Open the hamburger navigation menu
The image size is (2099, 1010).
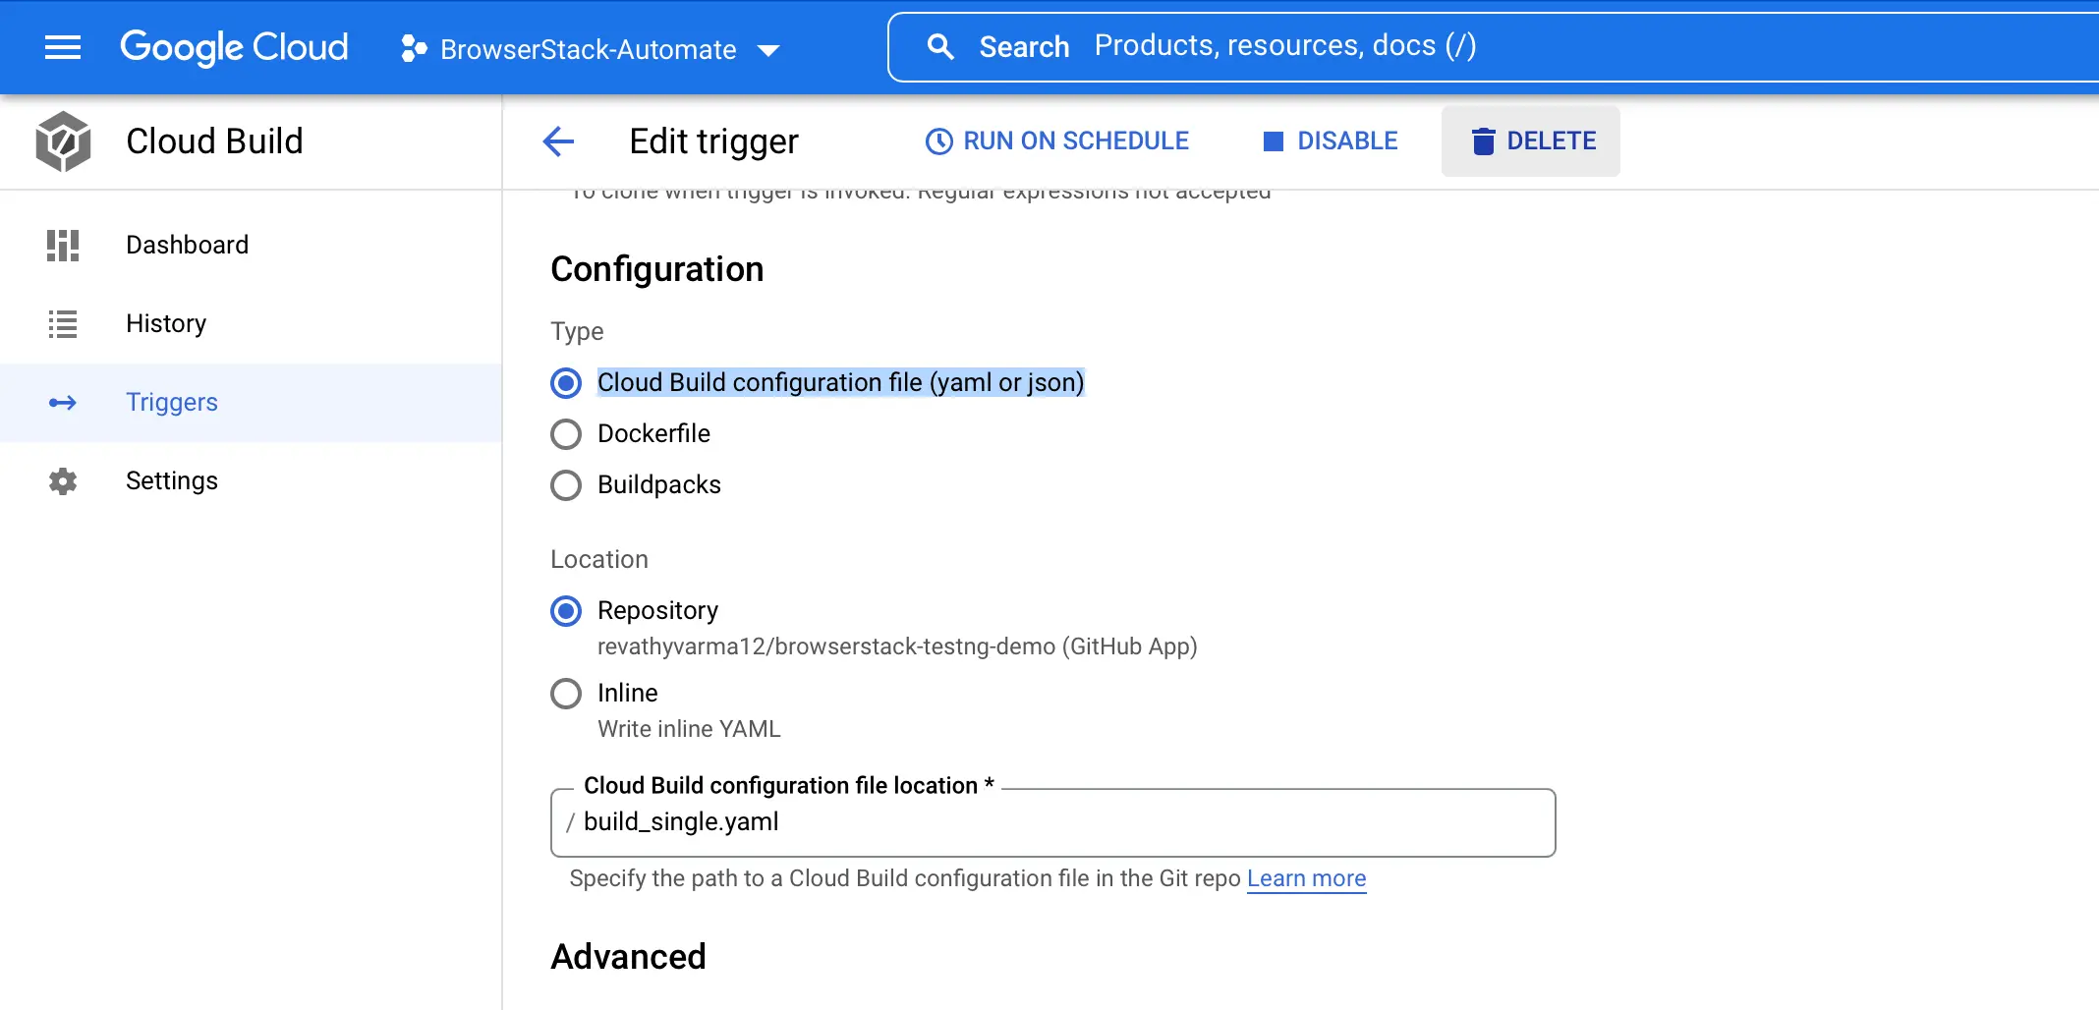pyautogui.click(x=63, y=47)
